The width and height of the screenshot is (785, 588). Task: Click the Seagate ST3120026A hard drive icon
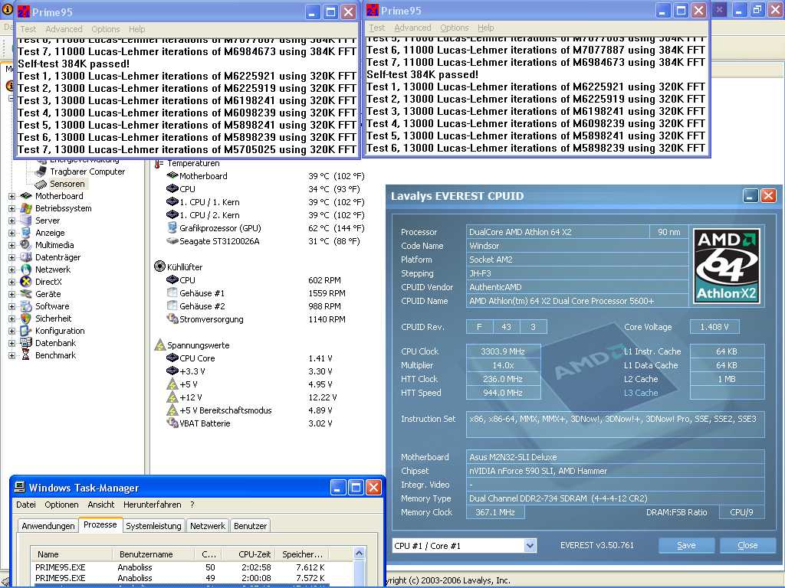coord(172,241)
